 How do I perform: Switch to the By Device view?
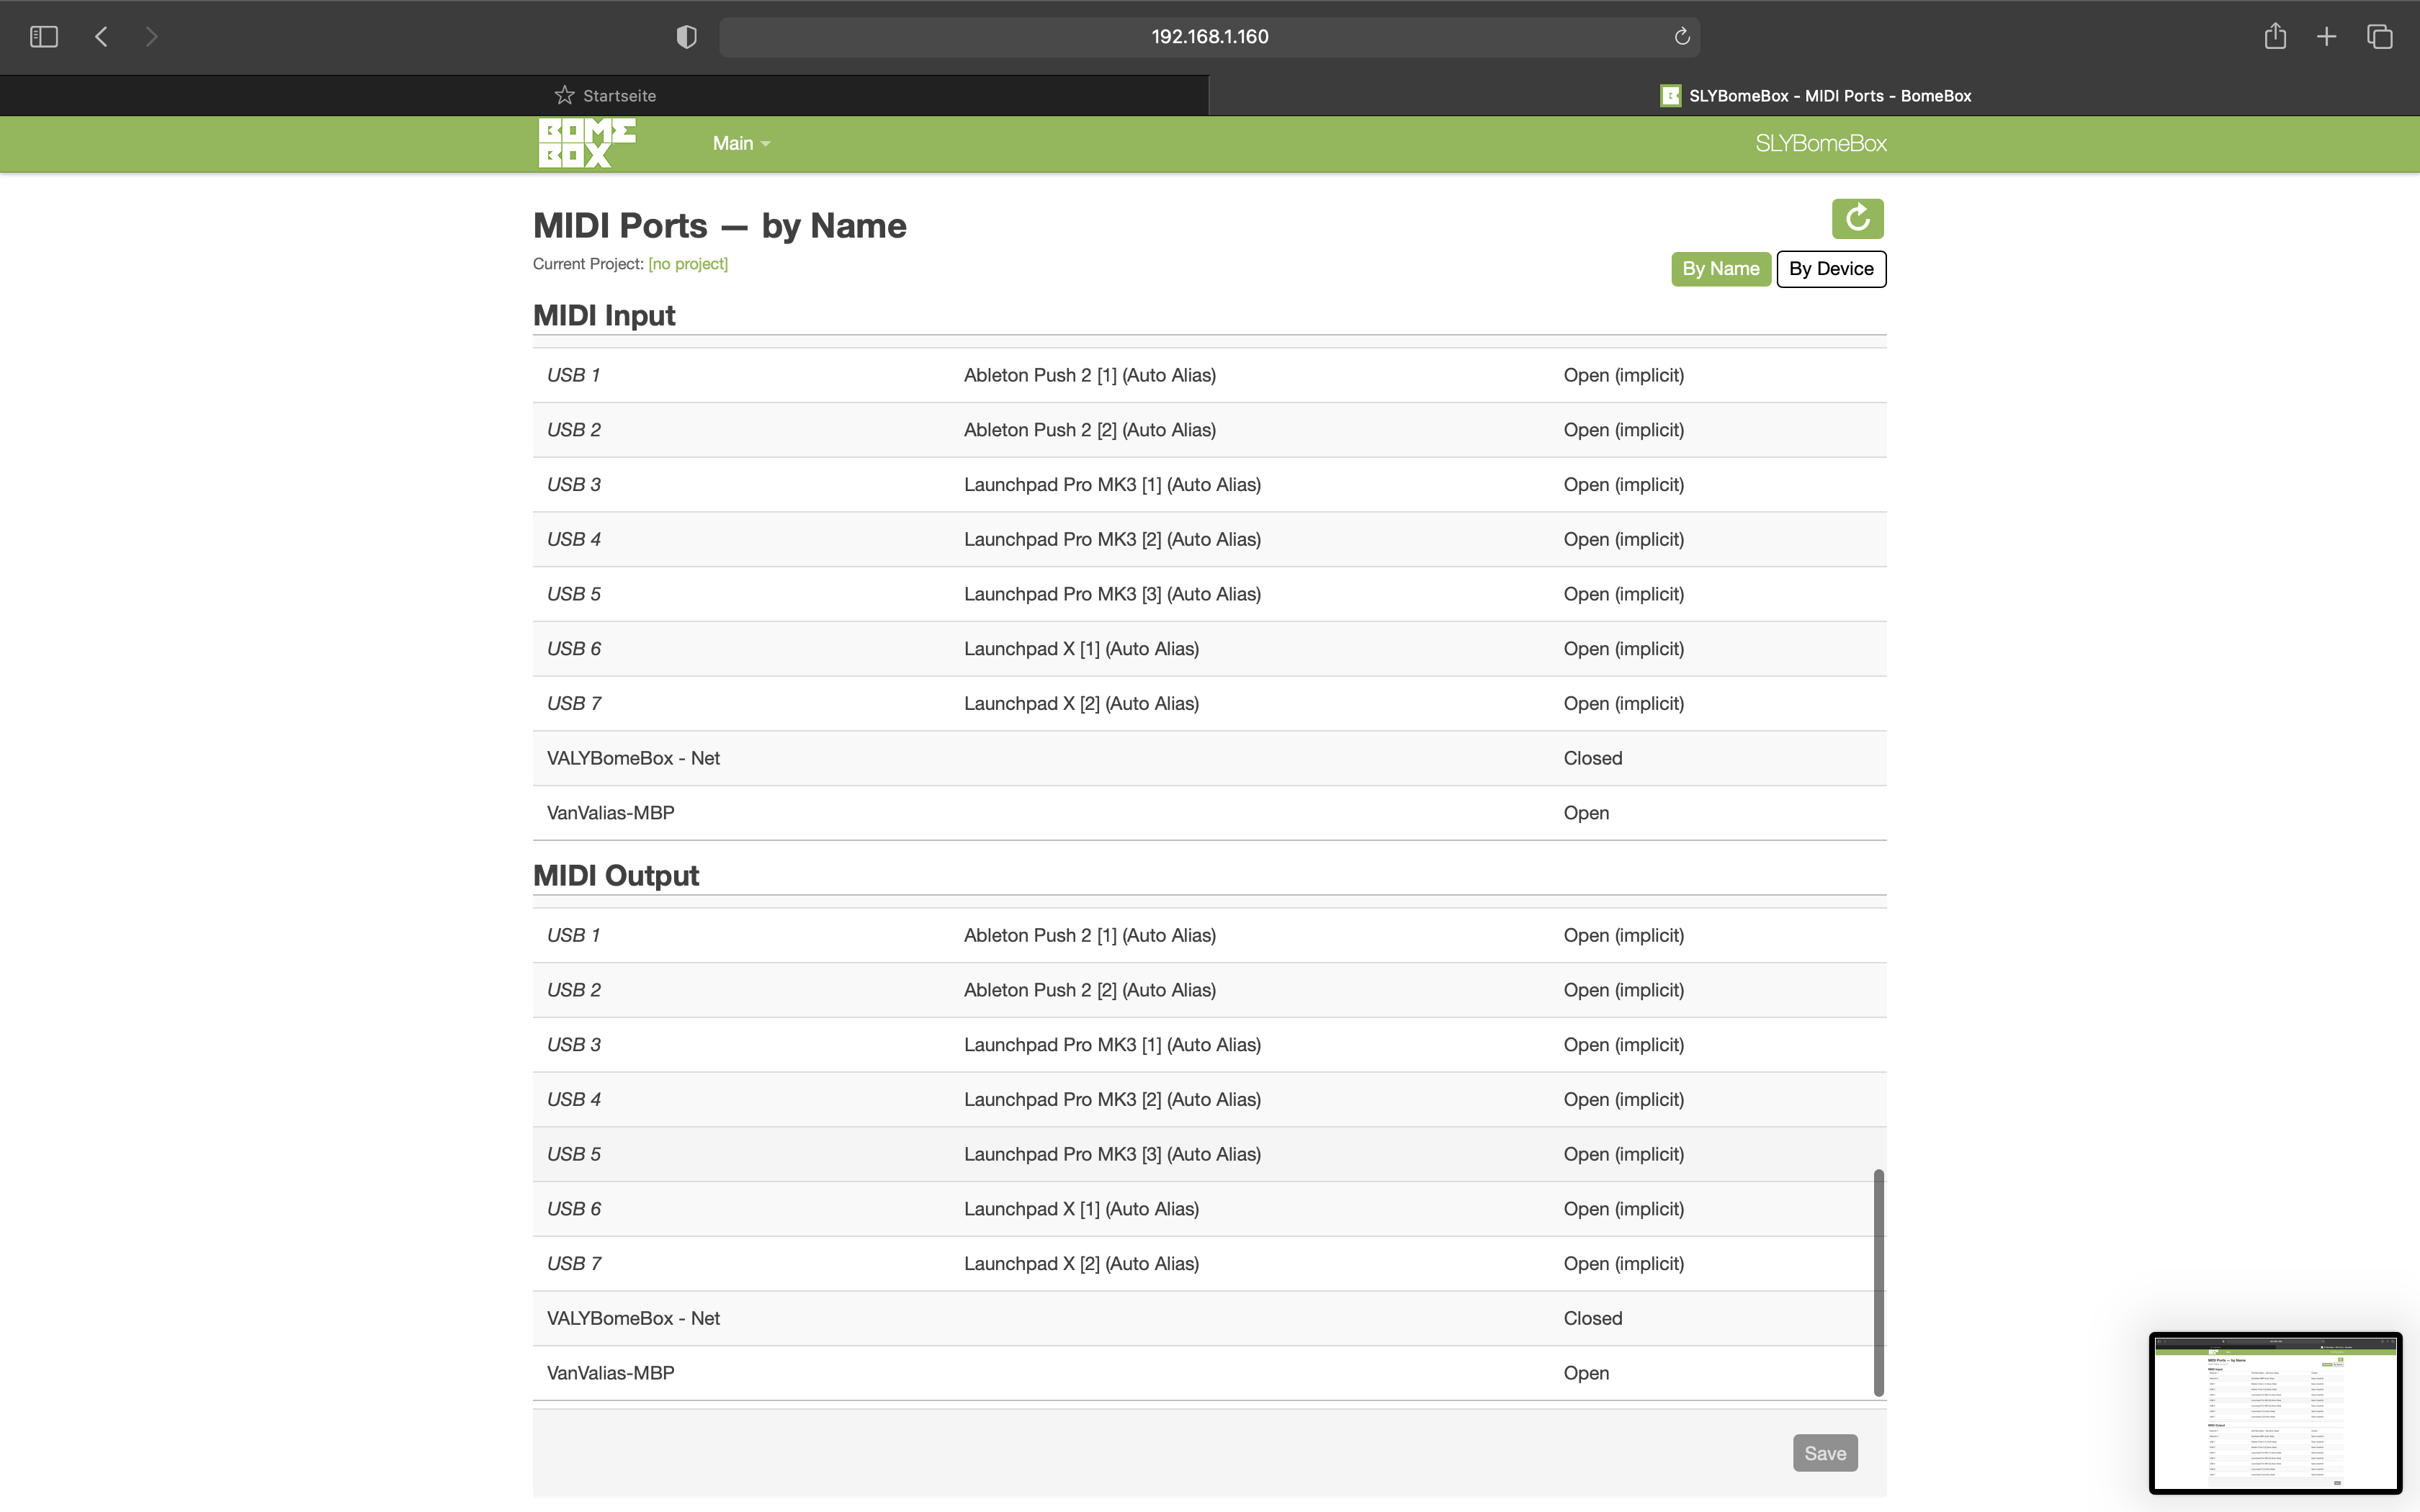[1831, 269]
